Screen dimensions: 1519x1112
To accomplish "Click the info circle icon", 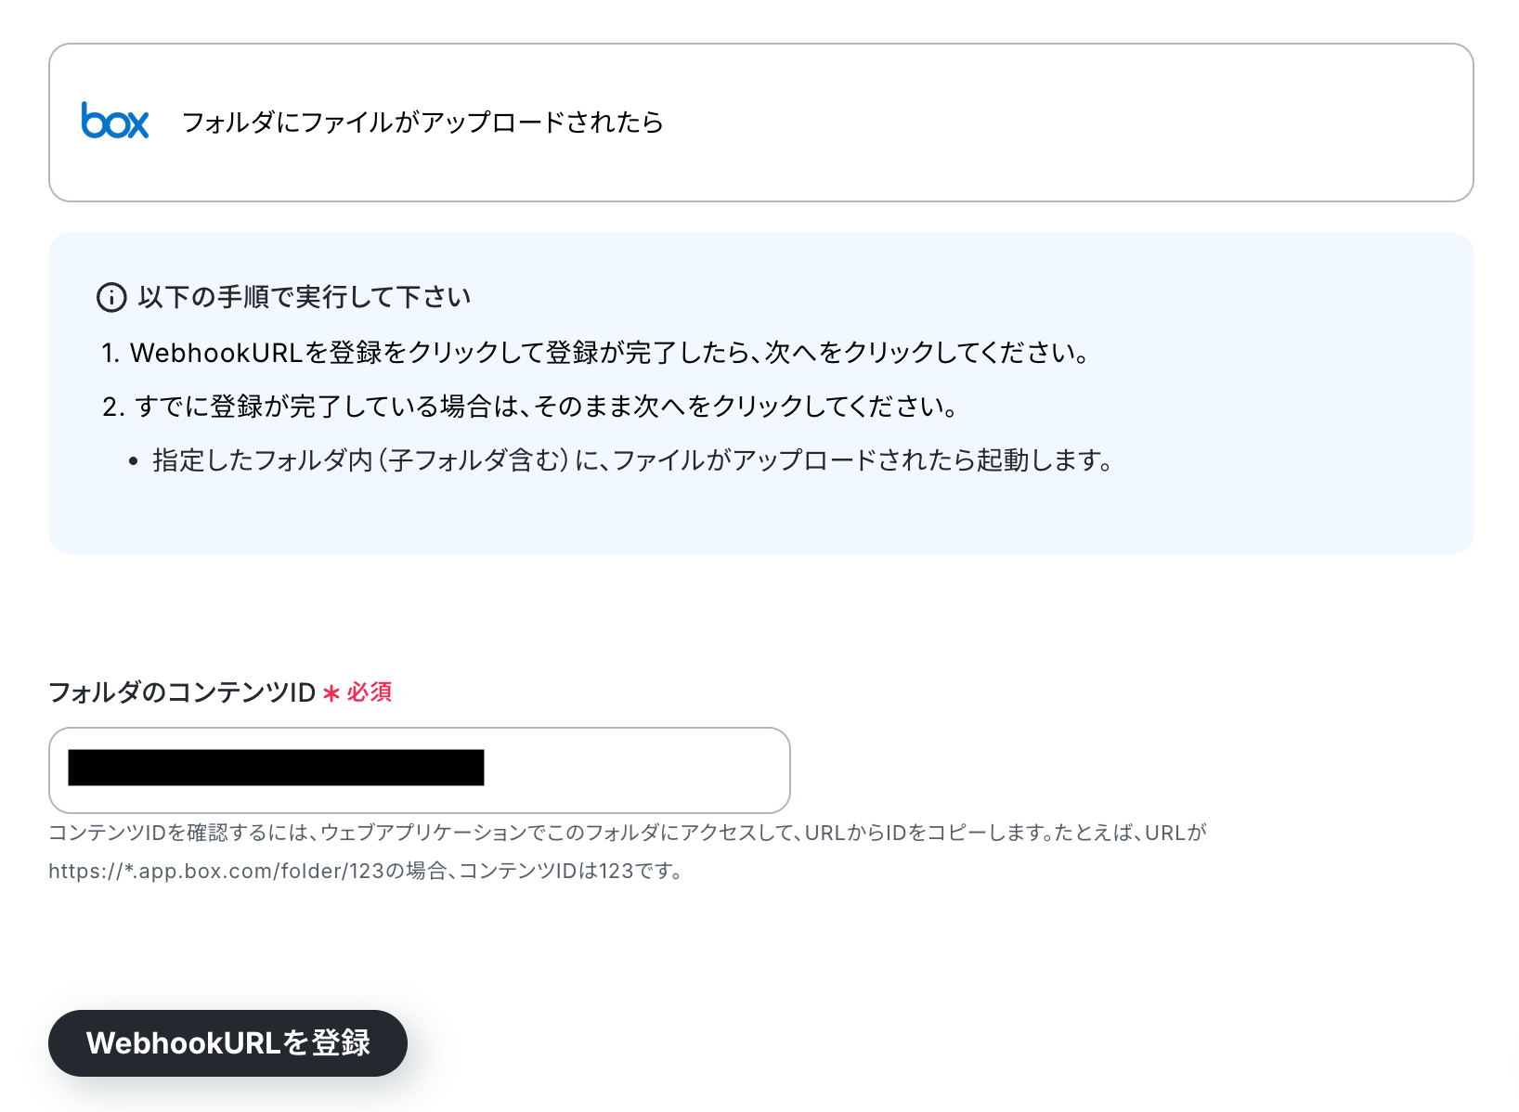I will tap(111, 298).
